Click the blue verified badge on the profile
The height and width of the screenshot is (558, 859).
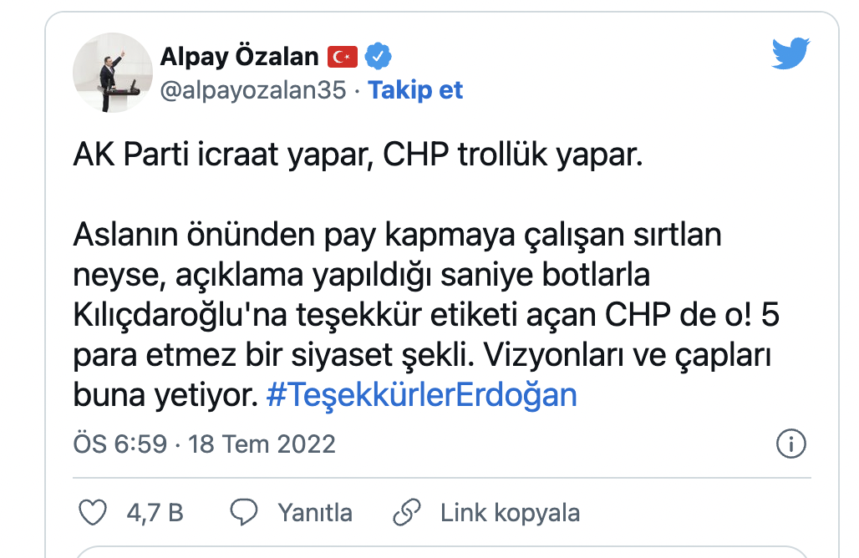tap(378, 54)
